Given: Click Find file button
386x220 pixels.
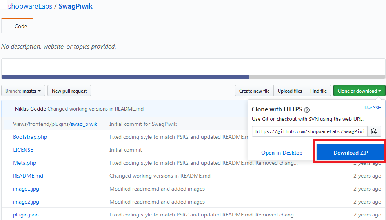Looking at the screenshot, I should 319,91.
